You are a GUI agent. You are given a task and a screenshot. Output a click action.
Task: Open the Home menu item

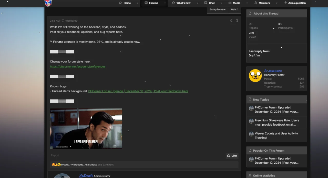point(125,3)
